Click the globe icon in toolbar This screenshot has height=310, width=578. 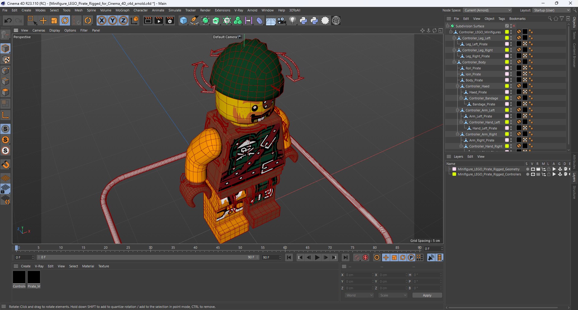click(336, 21)
